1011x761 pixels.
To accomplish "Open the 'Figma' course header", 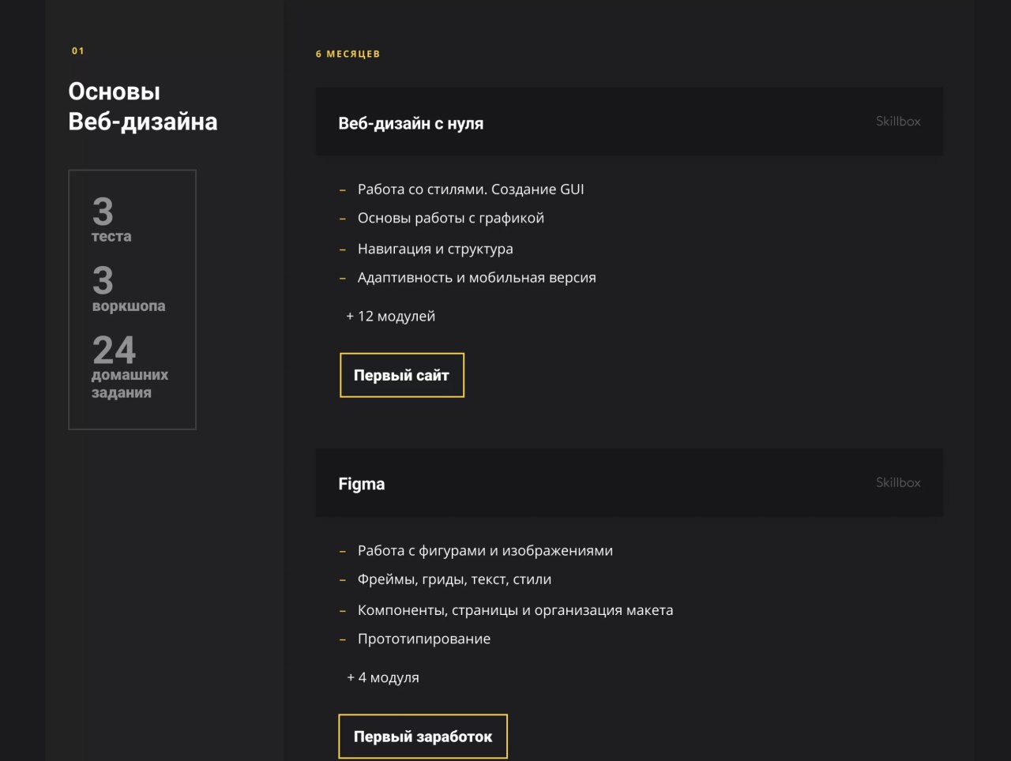I will tap(630, 483).
